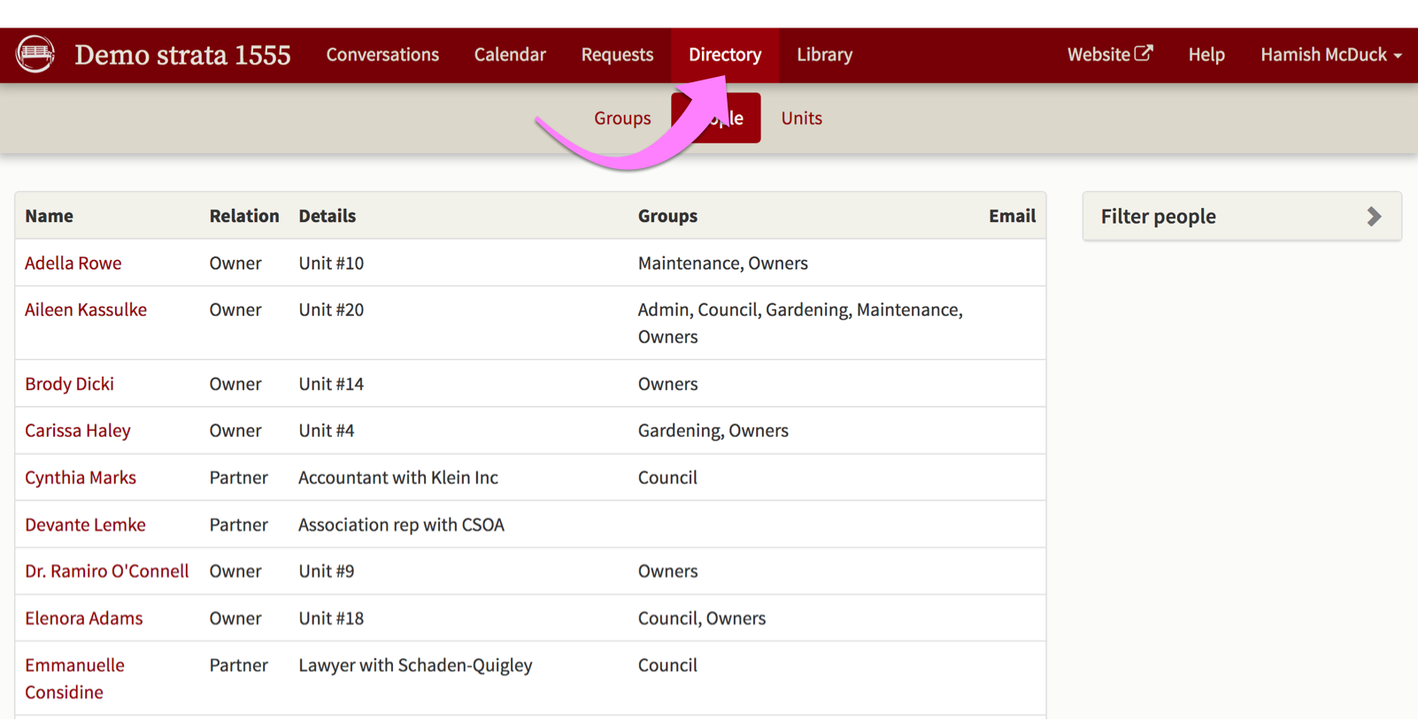Open Emmanuelle Considine's profile
Image resolution: width=1418 pixels, height=720 pixels.
[x=74, y=678]
